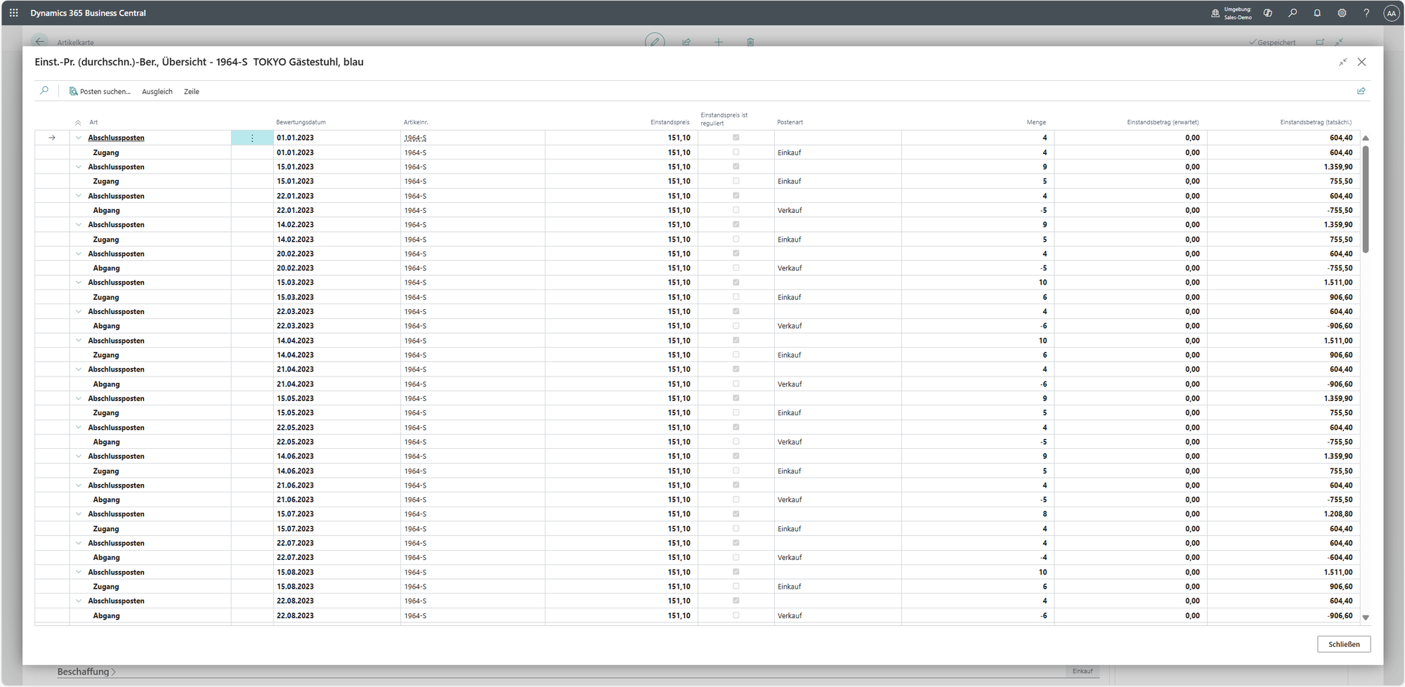The image size is (1405, 687).
Task: Open the settings gear icon
Action: point(1342,13)
